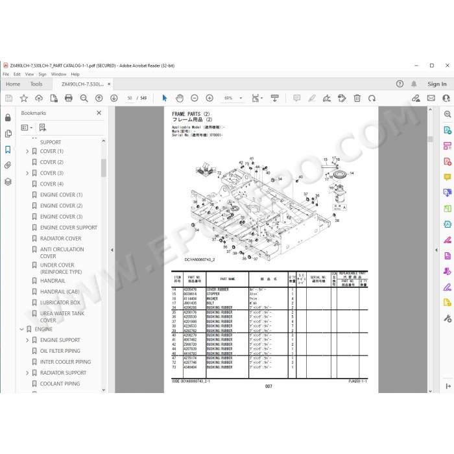Open HANDRAIL (CAB) bookmark
Viewport: 454px width, 454px height.
[x=60, y=292]
